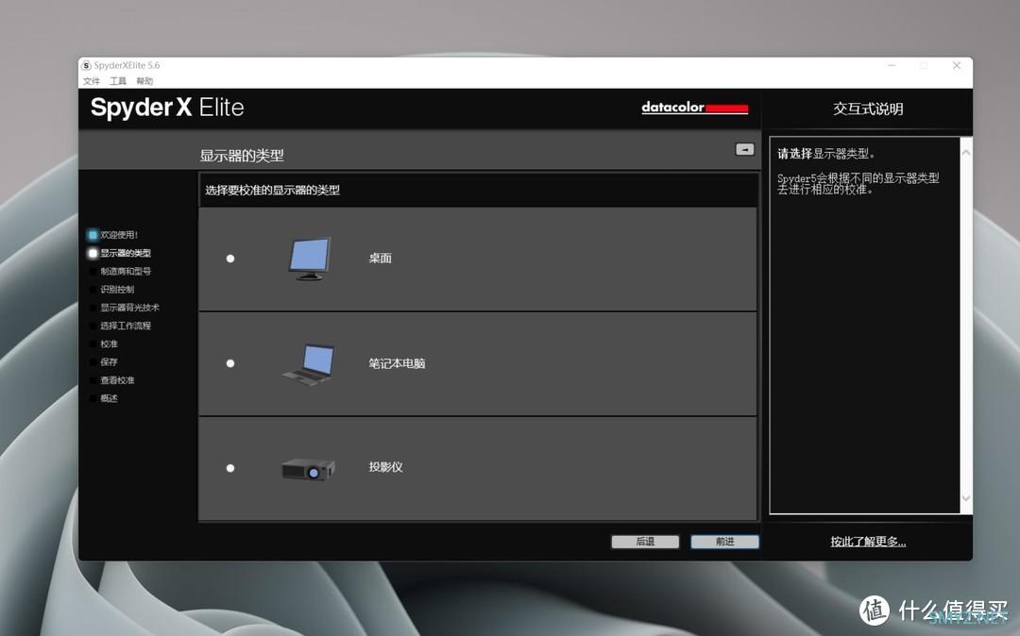Click the laptop computer icon
This screenshot has width=1020, height=636.
click(x=310, y=364)
